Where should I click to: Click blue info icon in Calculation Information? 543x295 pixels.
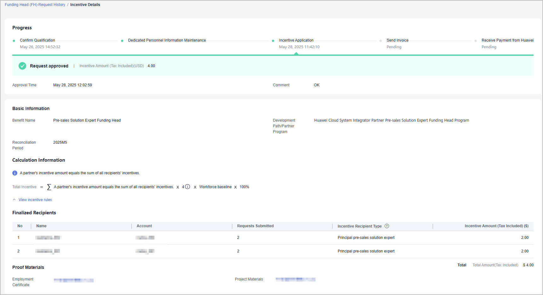[x=15, y=173]
